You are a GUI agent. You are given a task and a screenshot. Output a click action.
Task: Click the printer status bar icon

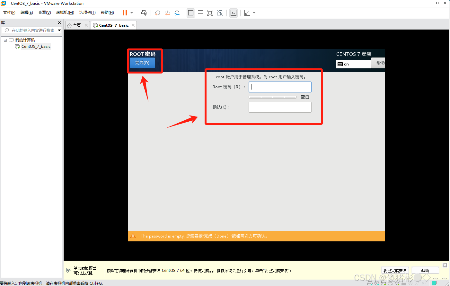tap(390, 283)
